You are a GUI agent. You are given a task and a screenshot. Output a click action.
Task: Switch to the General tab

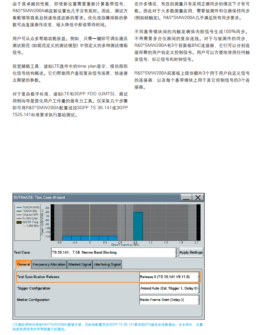23,264
